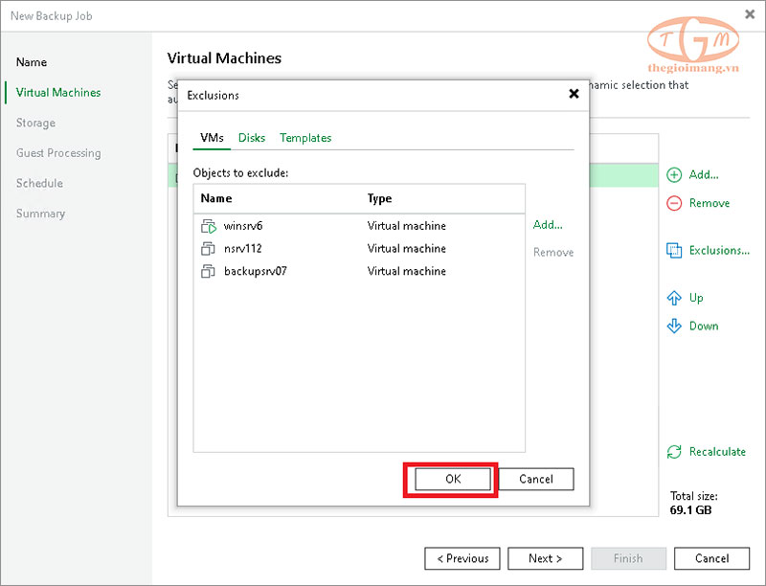Viewport: 766px width, 586px height.
Task: Go to the Name wizard step
Action: [x=32, y=62]
